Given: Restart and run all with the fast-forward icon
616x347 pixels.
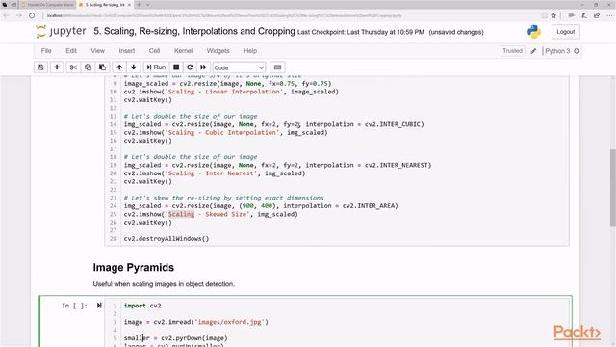Looking at the screenshot, I should [x=203, y=67].
